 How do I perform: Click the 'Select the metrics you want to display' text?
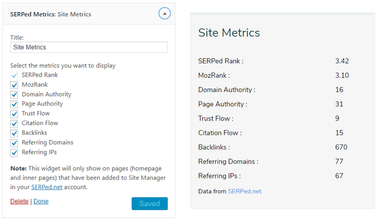(63, 66)
